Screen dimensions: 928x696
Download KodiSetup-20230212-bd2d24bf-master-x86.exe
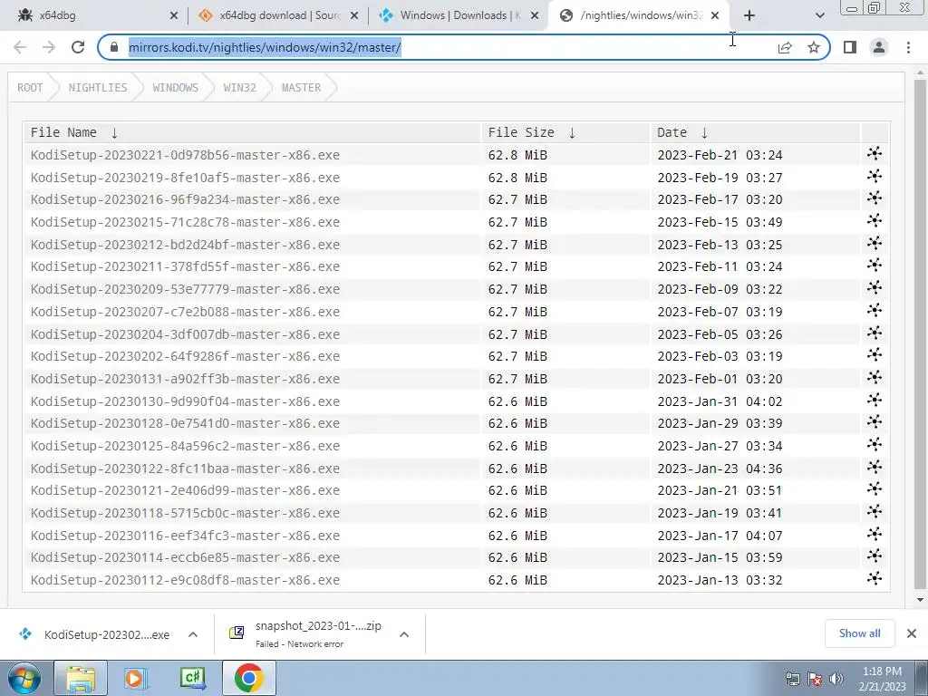[x=185, y=245]
